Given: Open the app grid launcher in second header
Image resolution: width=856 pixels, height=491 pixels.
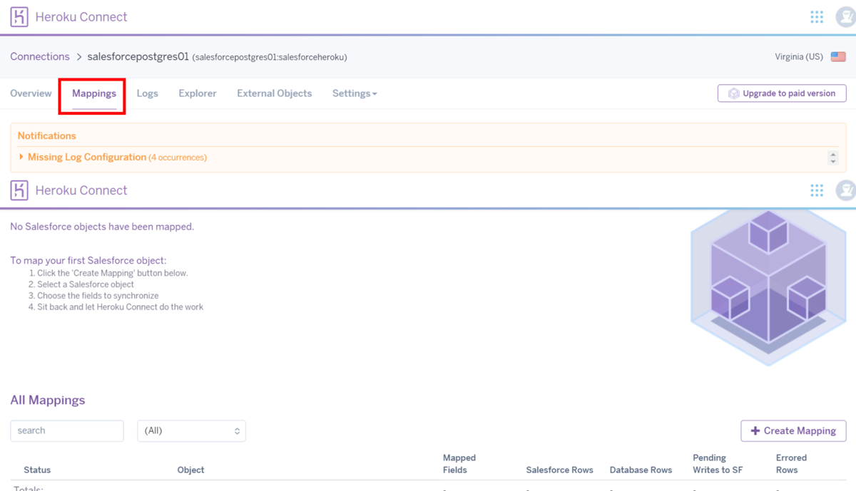Looking at the screenshot, I should [817, 190].
